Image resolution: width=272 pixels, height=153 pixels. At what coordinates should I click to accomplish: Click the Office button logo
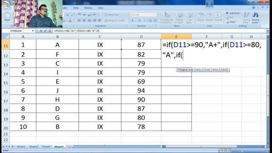coord(6,4)
